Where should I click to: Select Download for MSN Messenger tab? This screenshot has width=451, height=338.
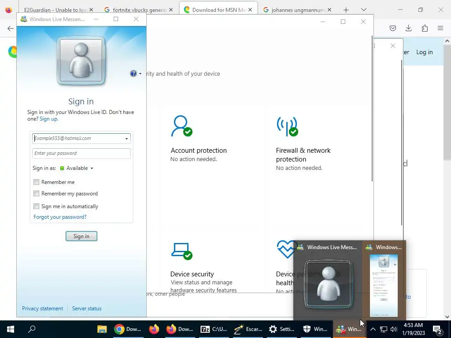pos(218,10)
